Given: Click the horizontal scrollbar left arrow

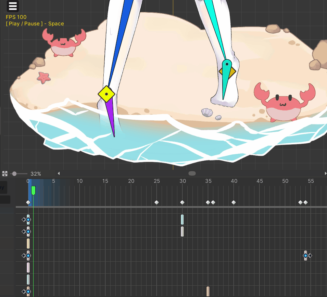Looking at the screenshot, I should click(x=59, y=173).
